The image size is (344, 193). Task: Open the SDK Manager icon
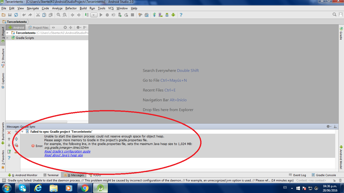click(167, 15)
